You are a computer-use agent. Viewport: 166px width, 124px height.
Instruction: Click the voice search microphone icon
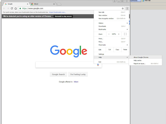pos(98,65)
